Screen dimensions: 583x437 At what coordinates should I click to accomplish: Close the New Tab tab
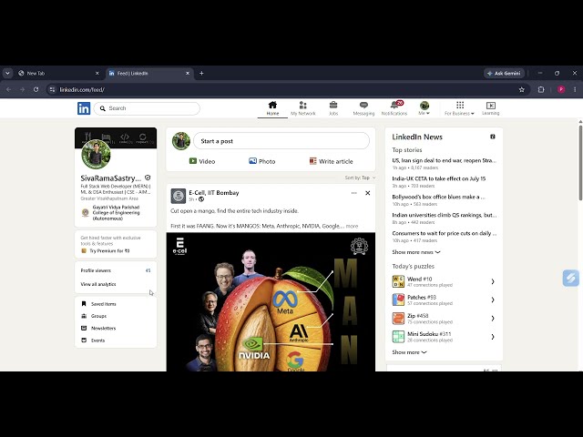[97, 73]
